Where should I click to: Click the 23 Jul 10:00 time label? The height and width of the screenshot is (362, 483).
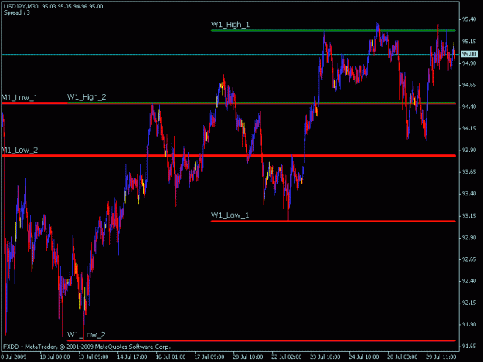click(325, 357)
